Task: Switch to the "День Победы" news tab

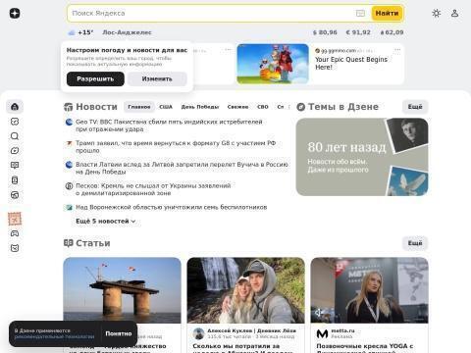Action: (200, 107)
